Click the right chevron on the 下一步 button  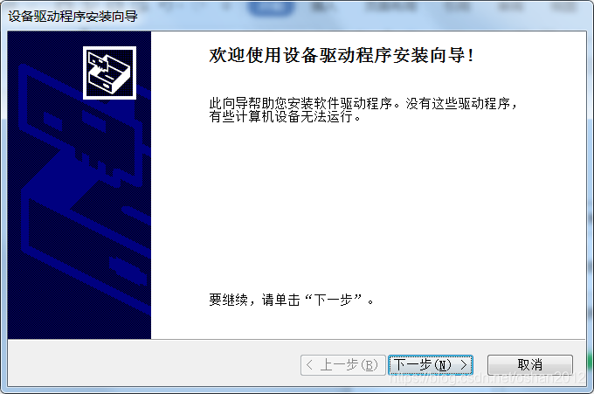[x=464, y=365]
